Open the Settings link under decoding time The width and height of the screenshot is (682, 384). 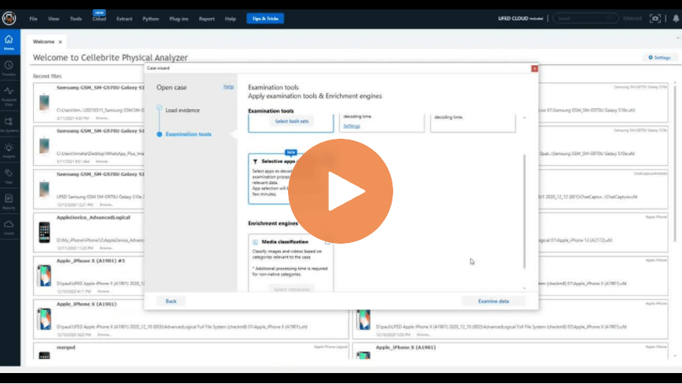352,126
